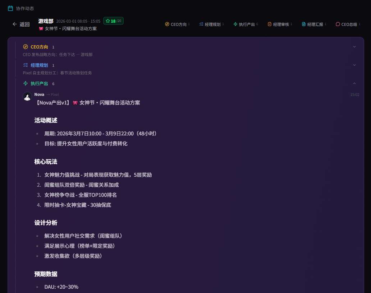Expand the 经理规划 section chevron
Viewport: 371px width, 293px height.
354,65
